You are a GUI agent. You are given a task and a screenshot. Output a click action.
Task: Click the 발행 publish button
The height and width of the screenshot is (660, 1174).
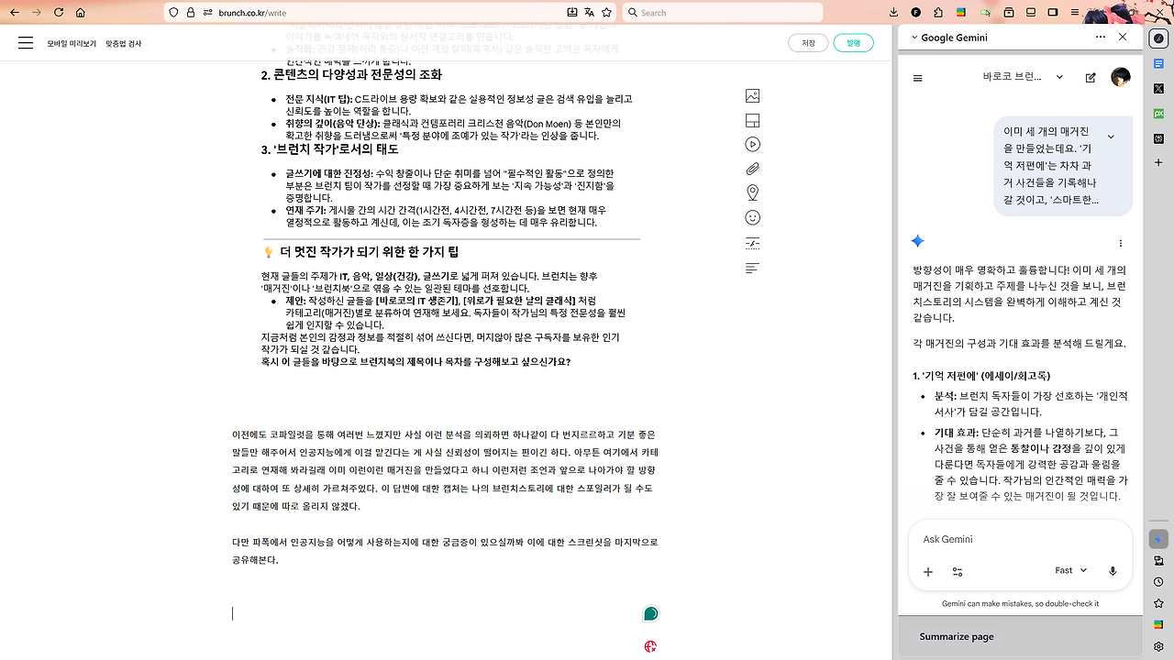pyautogui.click(x=853, y=42)
